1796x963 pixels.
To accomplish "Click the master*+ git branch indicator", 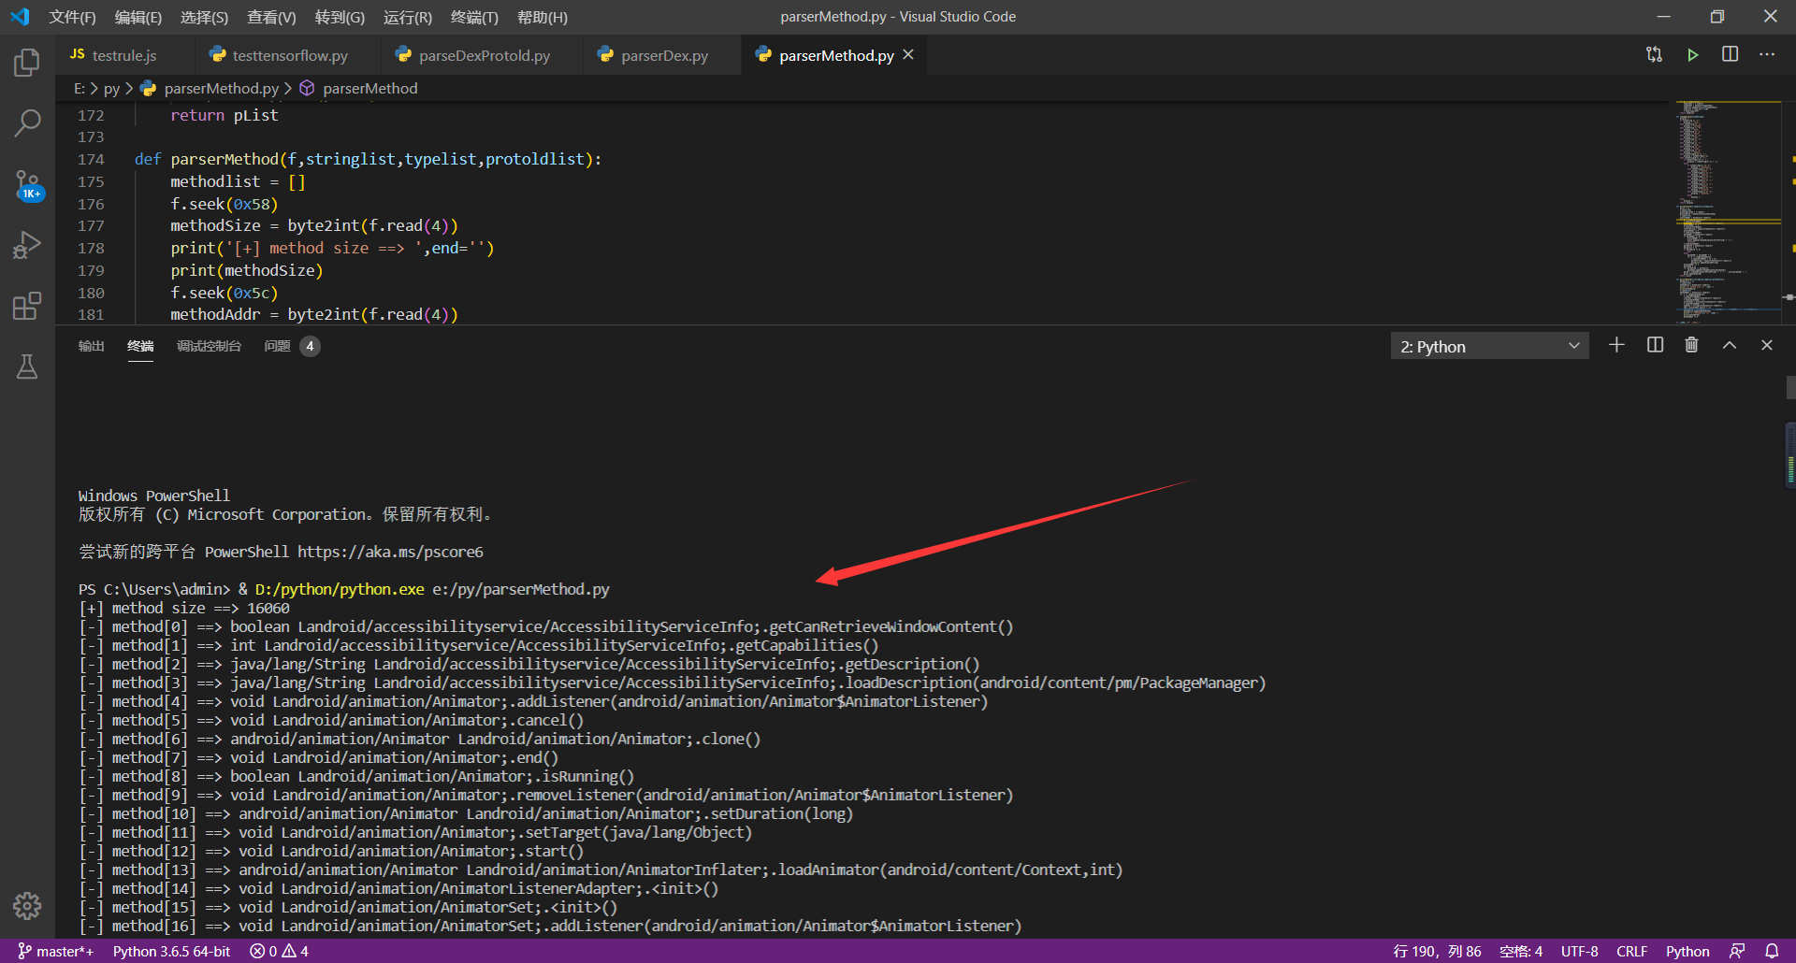I will coord(56,951).
